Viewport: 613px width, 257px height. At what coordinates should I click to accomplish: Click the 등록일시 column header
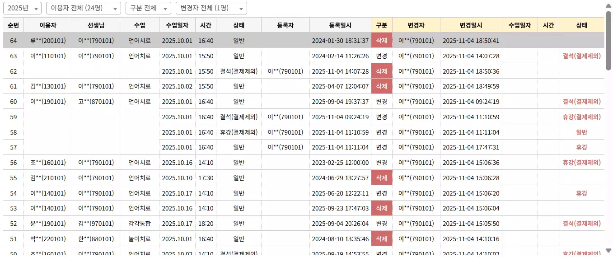tap(341, 25)
